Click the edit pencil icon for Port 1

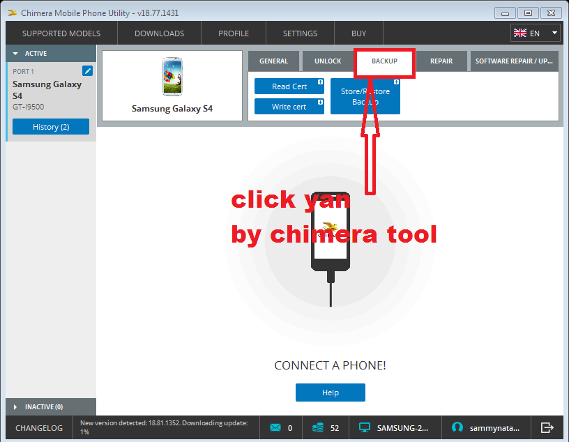pyautogui.click(x=87, y=71)
